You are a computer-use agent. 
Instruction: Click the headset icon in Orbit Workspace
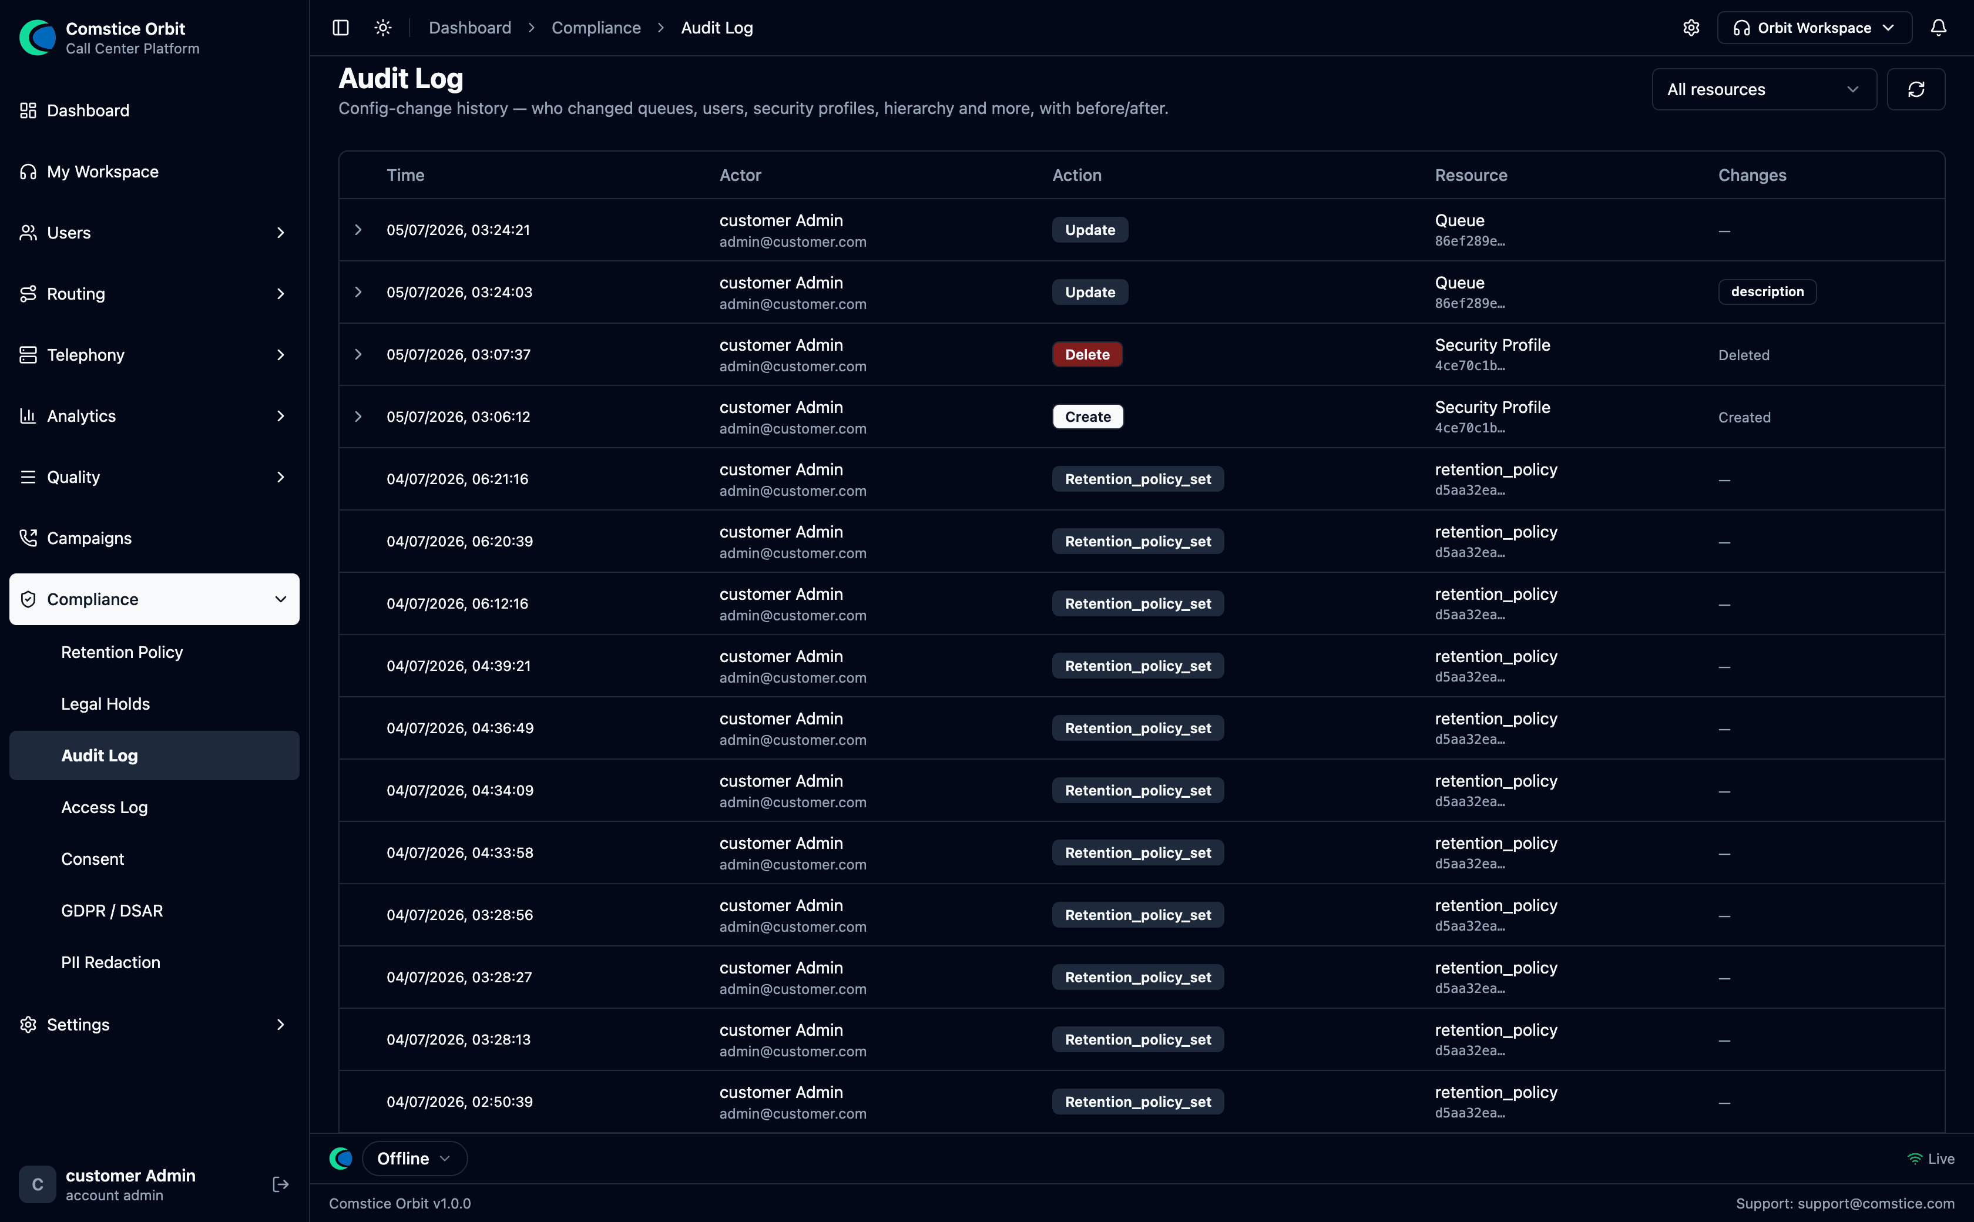[x=1741, y=28]
